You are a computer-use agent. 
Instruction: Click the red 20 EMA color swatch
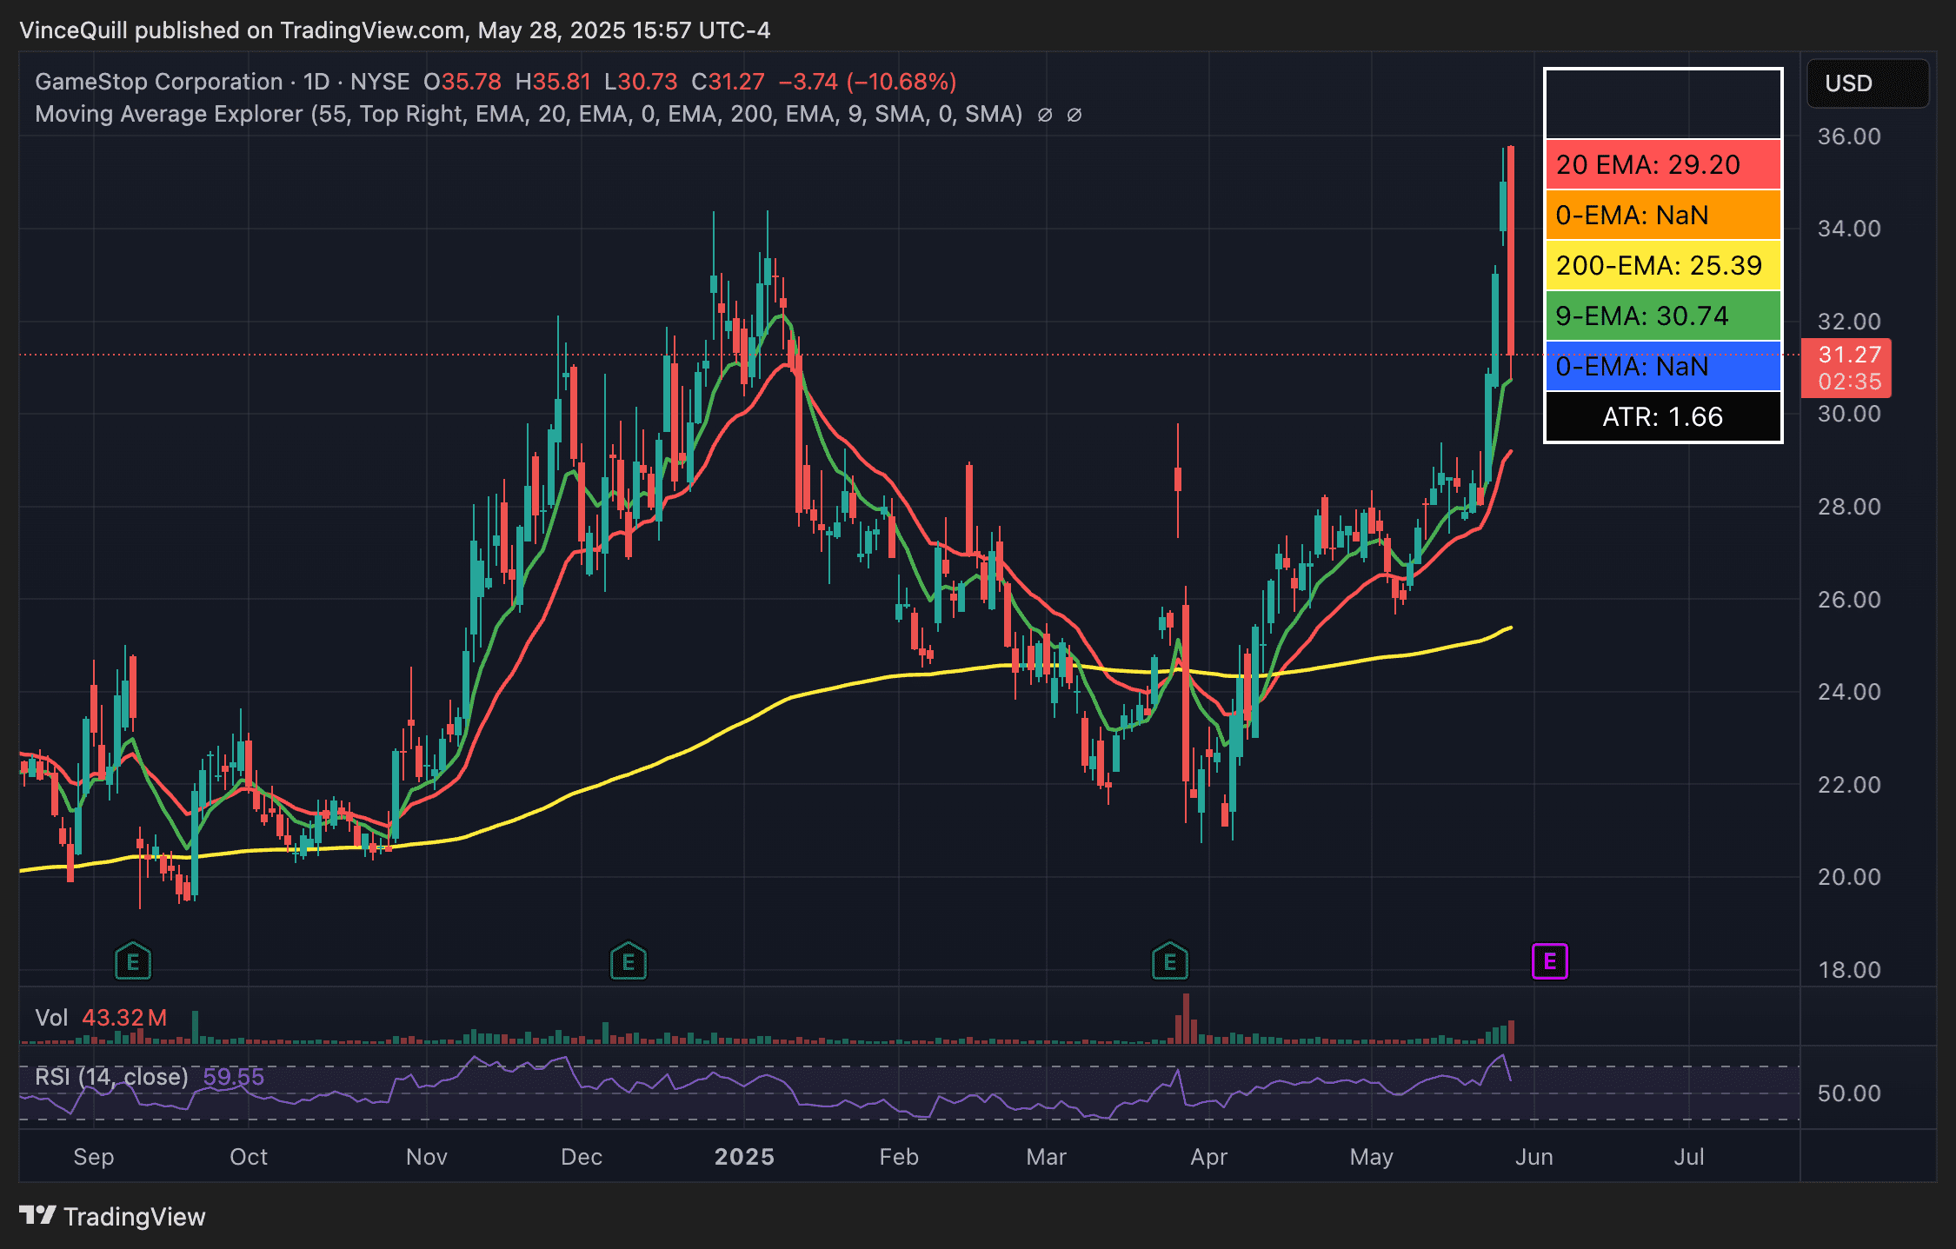coord(1662,164)
